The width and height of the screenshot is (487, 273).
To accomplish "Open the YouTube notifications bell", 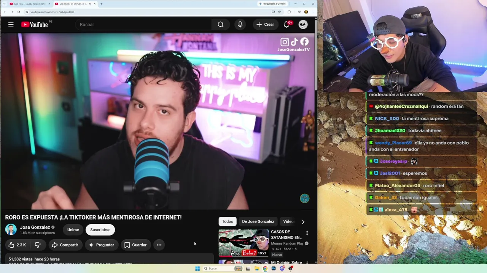I will (287, 25).
